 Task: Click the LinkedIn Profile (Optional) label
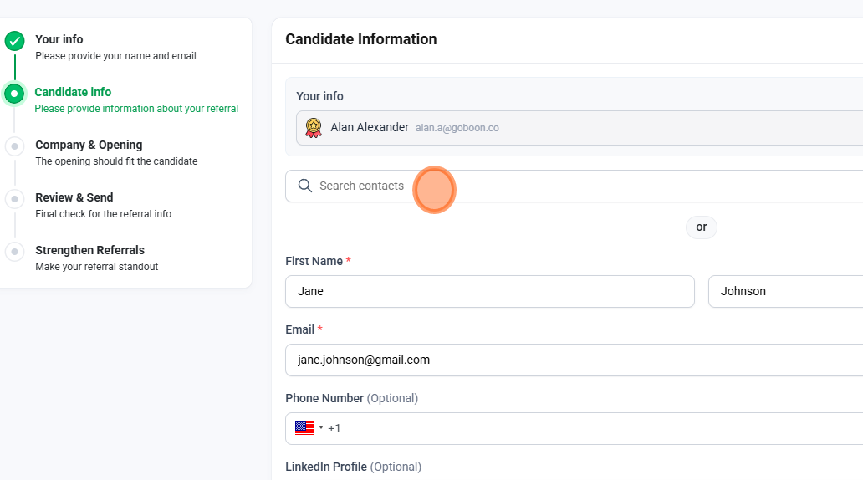click(354, 467)
